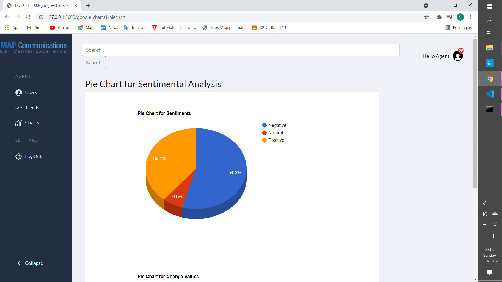Open the Gmail bookmark
The height and width of the screenshot is (282, 502).
pyautogui.click(x=35, y=27)
